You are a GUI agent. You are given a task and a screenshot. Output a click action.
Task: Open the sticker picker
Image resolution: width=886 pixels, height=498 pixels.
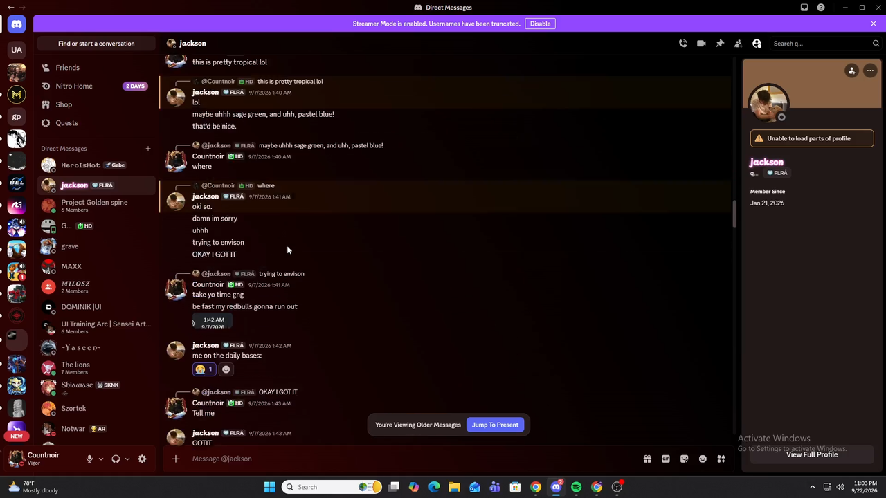[x=685, y=459]
